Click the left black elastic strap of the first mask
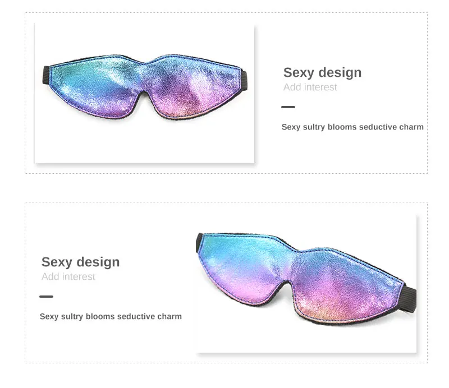Screen dimensions: 449x388 point(47,75)
